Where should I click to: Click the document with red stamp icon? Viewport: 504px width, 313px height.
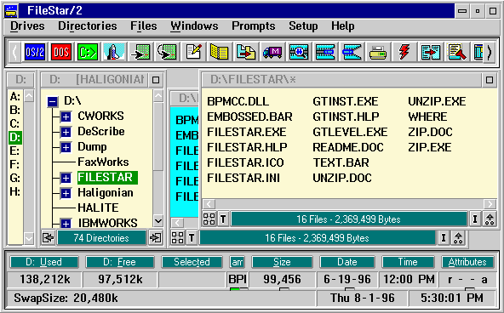point(456,52)
